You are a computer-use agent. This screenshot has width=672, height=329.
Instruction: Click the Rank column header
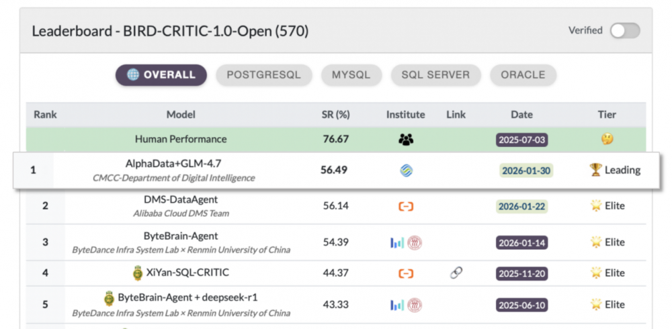45,115
